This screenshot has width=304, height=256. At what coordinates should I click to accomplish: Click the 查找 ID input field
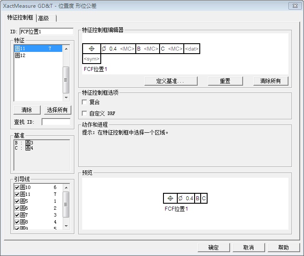[x=56, y=122]
